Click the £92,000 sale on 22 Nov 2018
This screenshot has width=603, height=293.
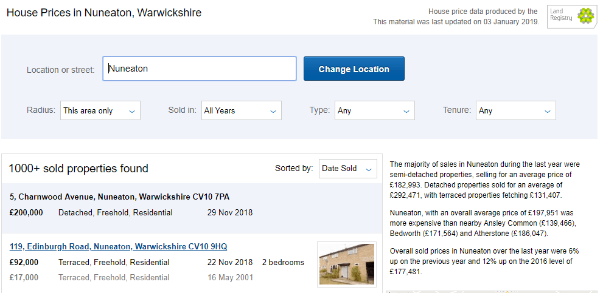point(24,263)
